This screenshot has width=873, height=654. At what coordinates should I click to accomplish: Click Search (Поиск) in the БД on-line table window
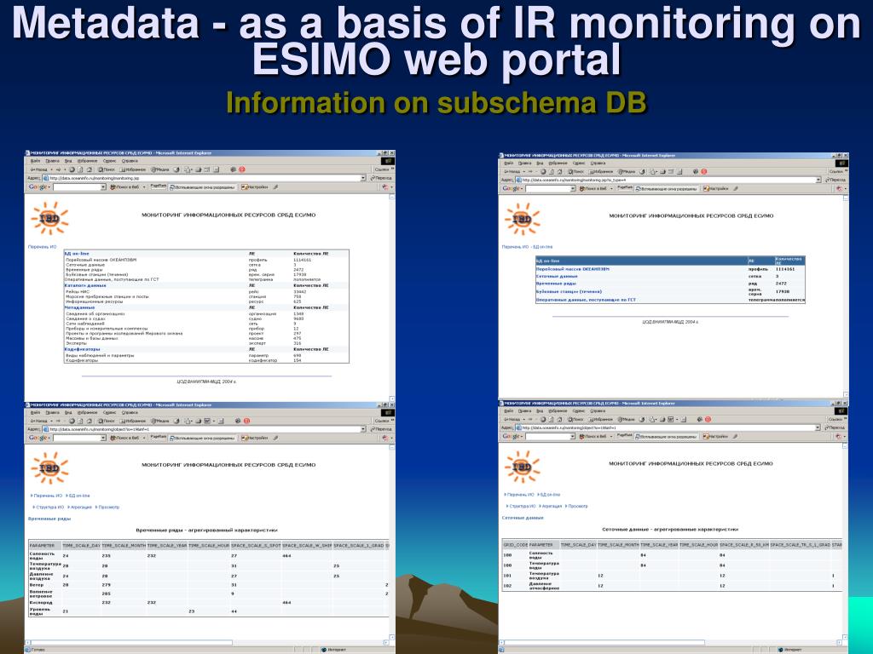577,172
